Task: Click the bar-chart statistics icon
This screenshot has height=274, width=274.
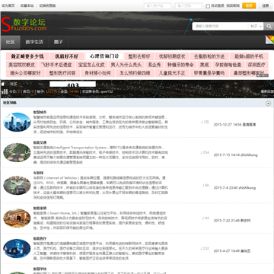Action: pos(5,91)
